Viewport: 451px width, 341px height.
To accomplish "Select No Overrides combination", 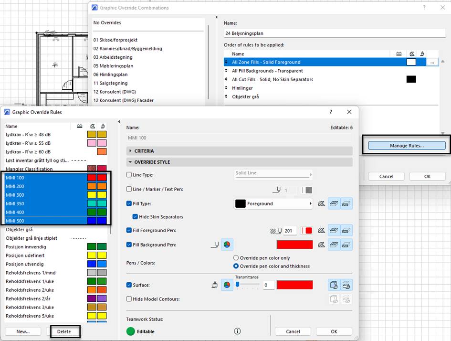I will pos(107,23).
